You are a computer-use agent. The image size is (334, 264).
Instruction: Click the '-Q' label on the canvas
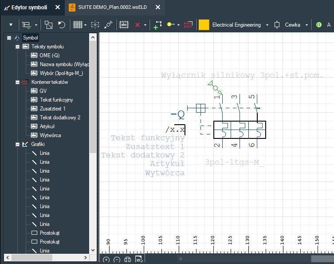coord(178,114)
